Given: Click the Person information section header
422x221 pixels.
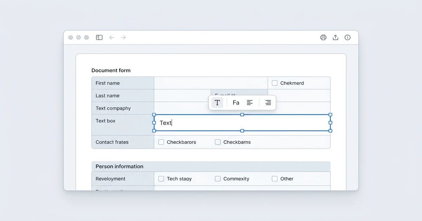Looking at the screenshot, I should tap(211, 167).
